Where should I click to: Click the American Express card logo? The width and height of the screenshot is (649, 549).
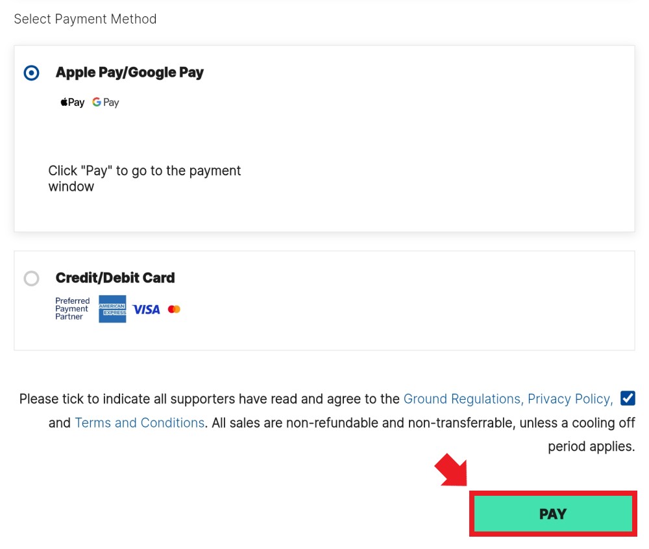[112, 309]
